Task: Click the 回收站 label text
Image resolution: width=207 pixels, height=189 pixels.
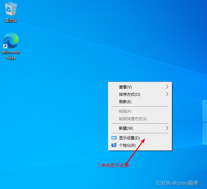Action: pyautogui.click(x=11, y=21)
